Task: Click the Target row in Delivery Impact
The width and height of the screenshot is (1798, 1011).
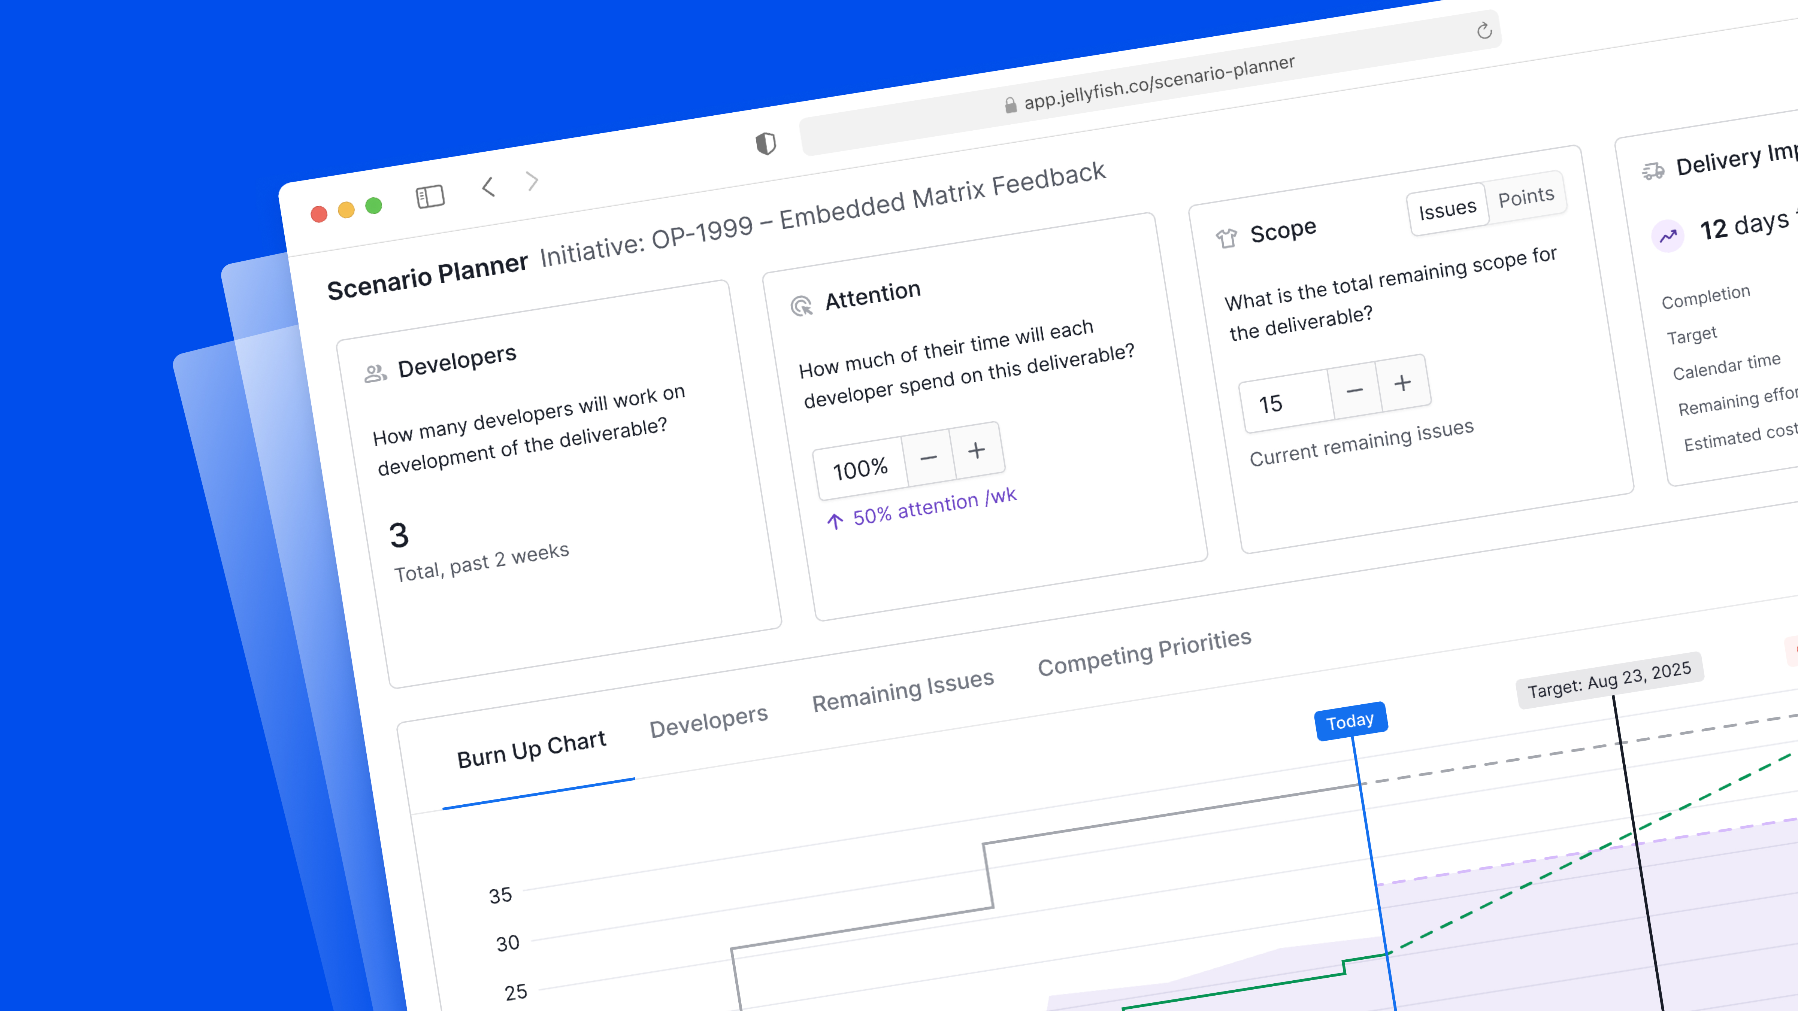Action: [x=1692, y=336]
